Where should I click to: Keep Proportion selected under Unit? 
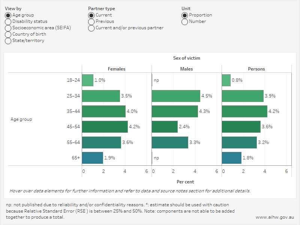(184, 16)
